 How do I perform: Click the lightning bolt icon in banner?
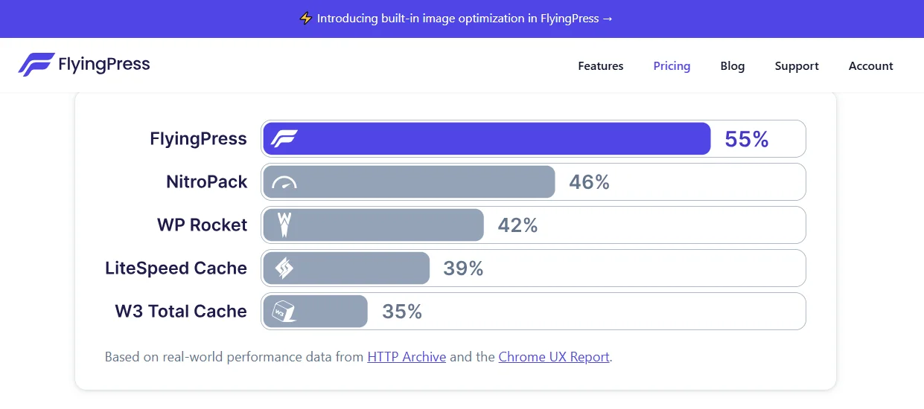tap(305, 19)
